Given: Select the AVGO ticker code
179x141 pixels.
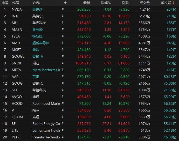Looking at the screenshot, I should click(x=17, y=97).
